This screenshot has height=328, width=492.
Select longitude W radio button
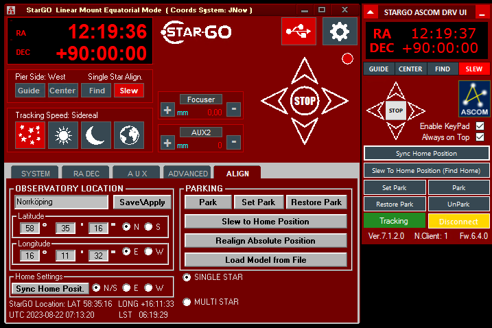[148, 251]
